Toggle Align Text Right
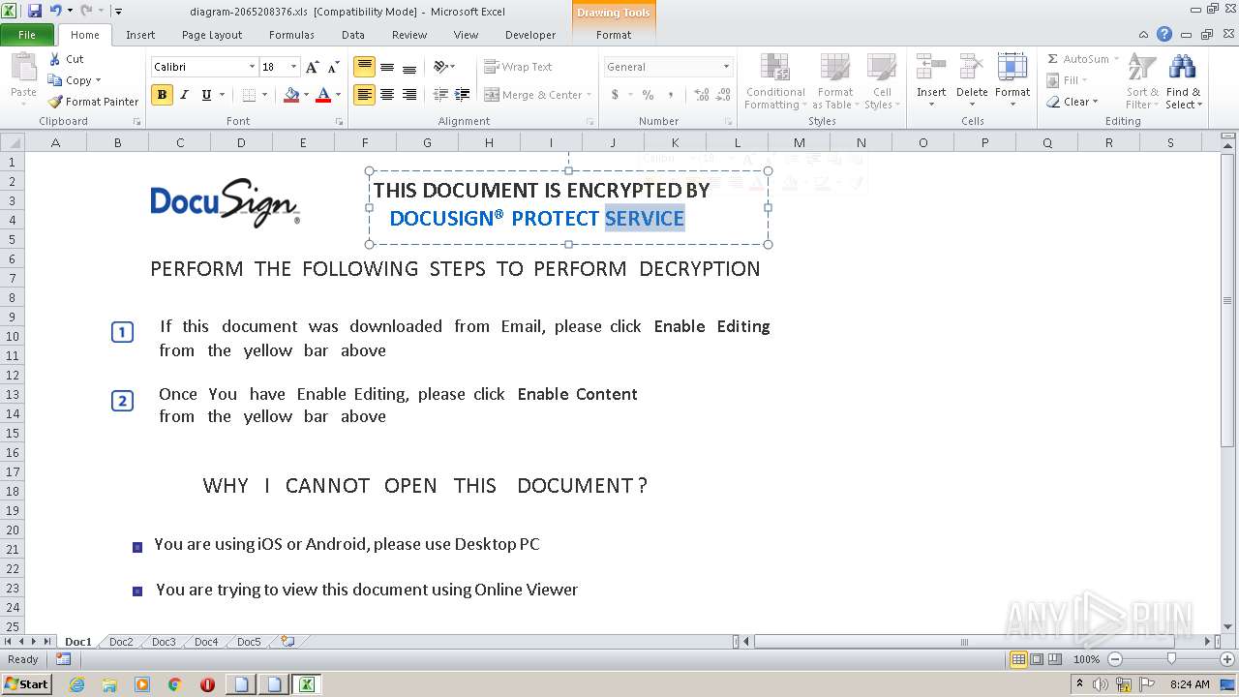This screenshot has width=1239, height=697. coord(409,95)
